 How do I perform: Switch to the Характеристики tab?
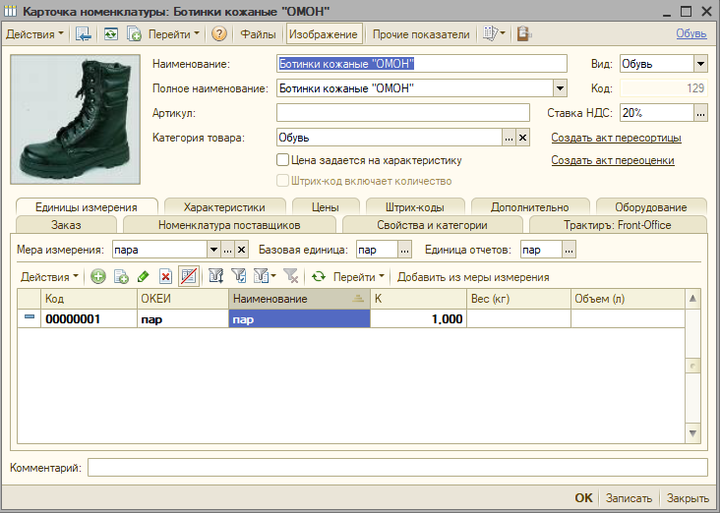click(224, 207)
